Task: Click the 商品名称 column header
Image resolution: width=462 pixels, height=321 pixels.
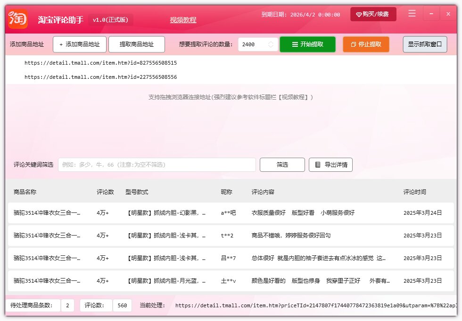Action: coord(25,192)
